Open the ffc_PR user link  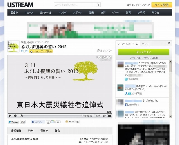coord(25,51)
